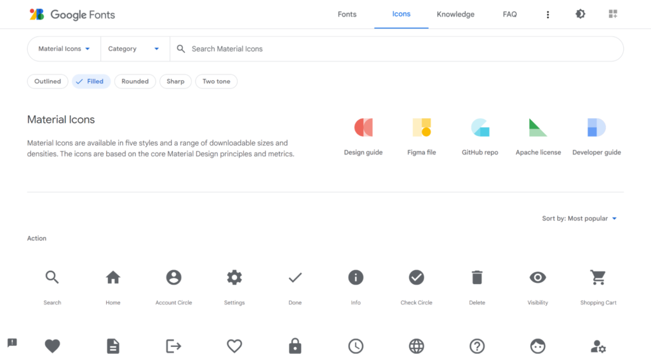Open the Developer guide link
Image resolution: width=651 pixels, height=354 pixels.
[596, 137]
